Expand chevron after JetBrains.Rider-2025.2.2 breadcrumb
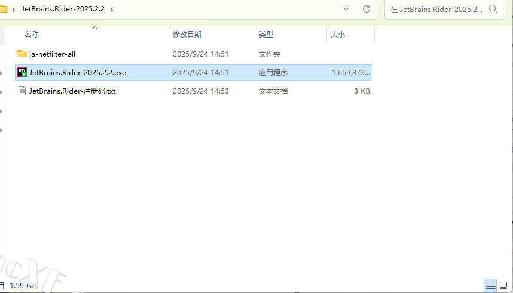Viewport: 513px width, 293px height. point(112,10)
